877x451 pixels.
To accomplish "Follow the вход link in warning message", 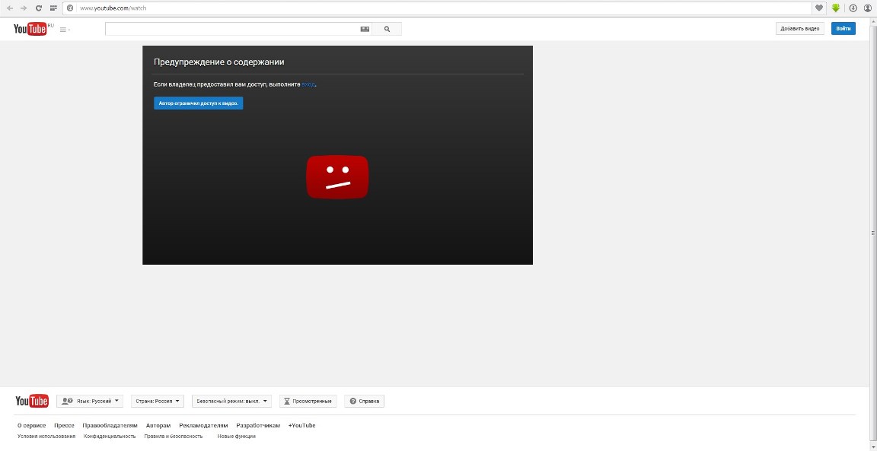I will [x=308, y=84].
